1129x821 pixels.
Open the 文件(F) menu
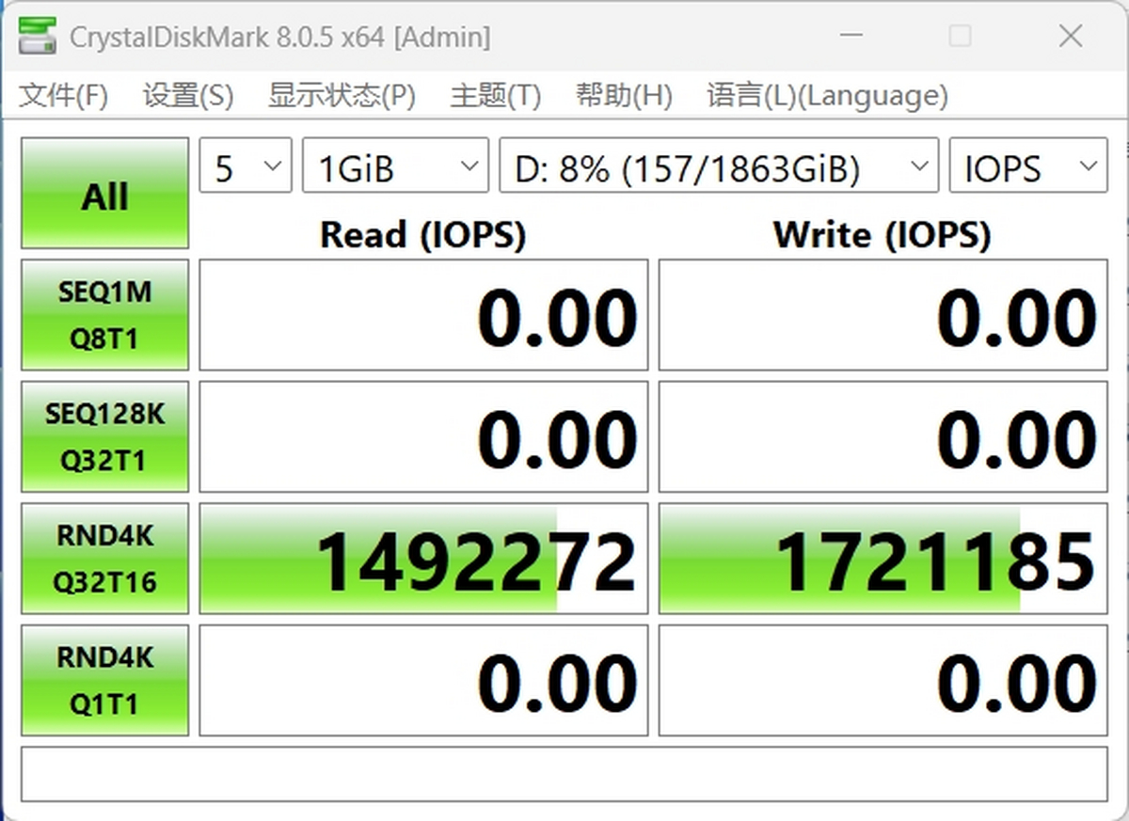point(63,96)
